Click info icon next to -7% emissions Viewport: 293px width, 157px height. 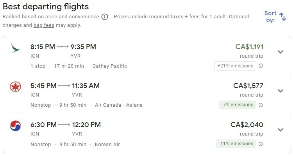(261, 105)
